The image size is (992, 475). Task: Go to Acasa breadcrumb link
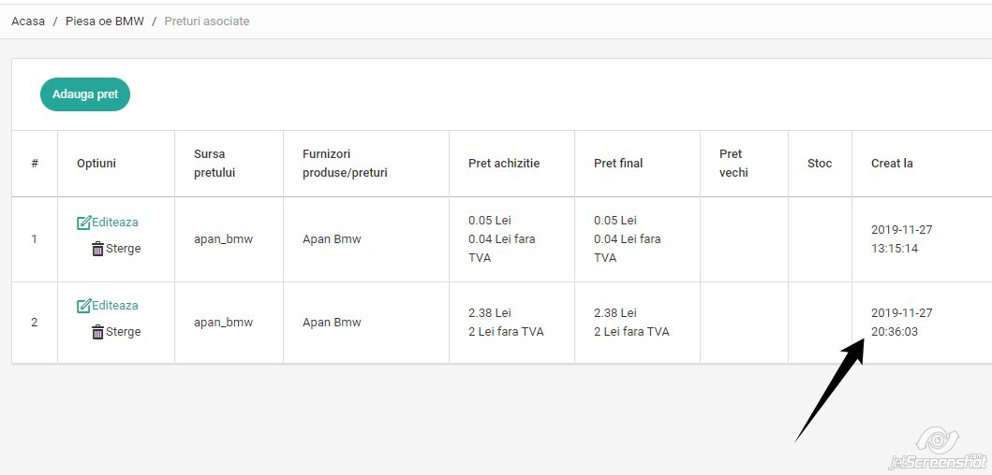point(28,22)
